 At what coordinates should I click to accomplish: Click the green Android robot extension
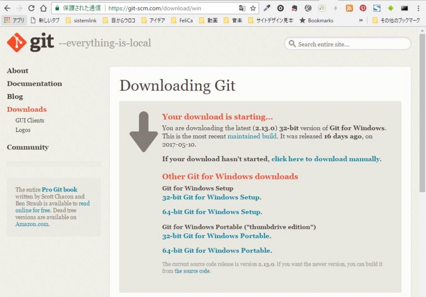point(390,8)
